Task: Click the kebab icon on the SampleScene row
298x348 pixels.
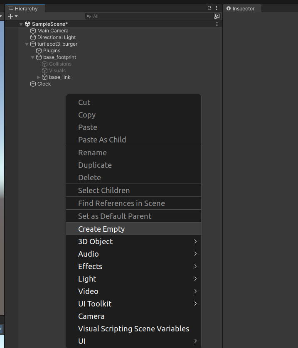Action: (216, 24)
